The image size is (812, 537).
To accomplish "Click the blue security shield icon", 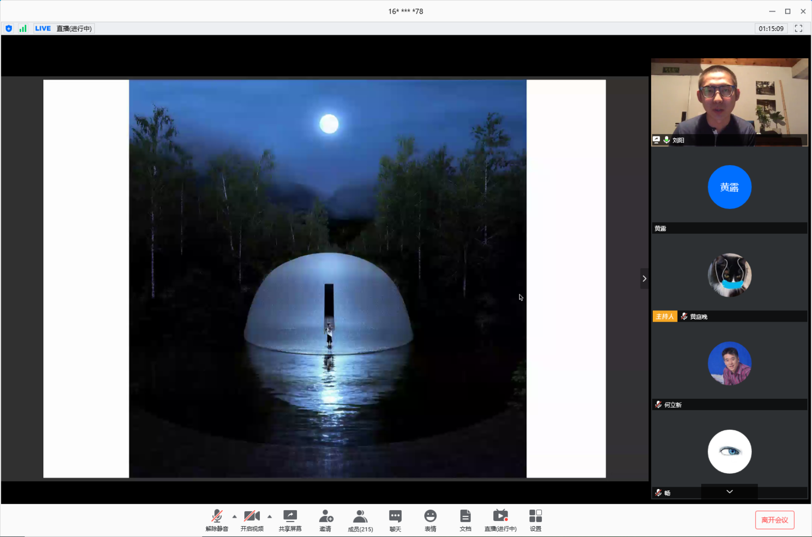I will [x=9, y=29].
